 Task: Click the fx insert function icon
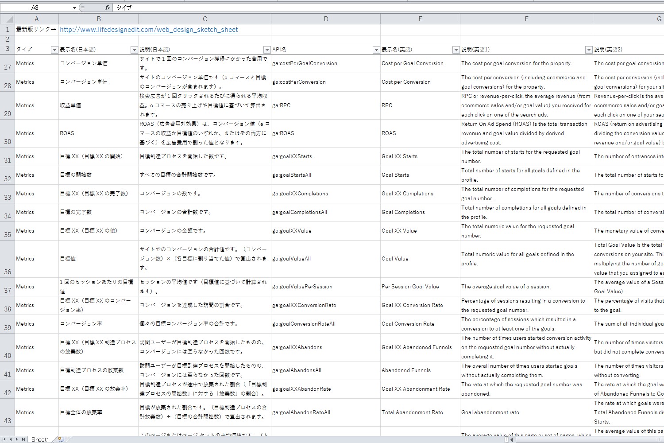point(108,8)
